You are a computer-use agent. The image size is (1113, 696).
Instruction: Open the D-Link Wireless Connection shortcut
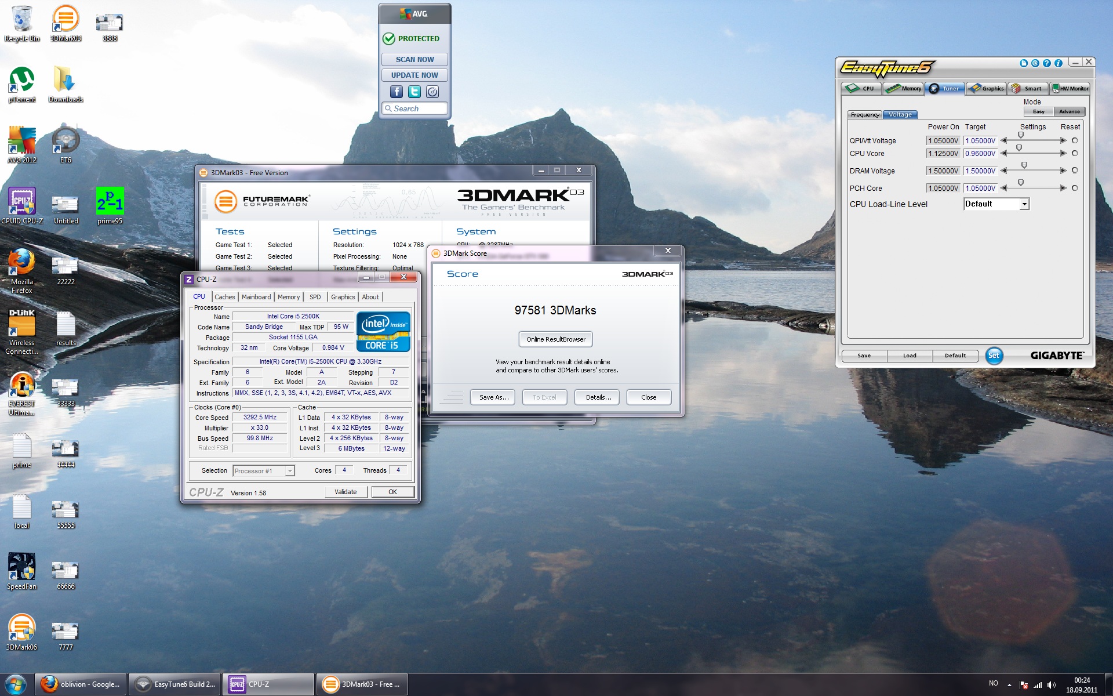tap(22, 332)
